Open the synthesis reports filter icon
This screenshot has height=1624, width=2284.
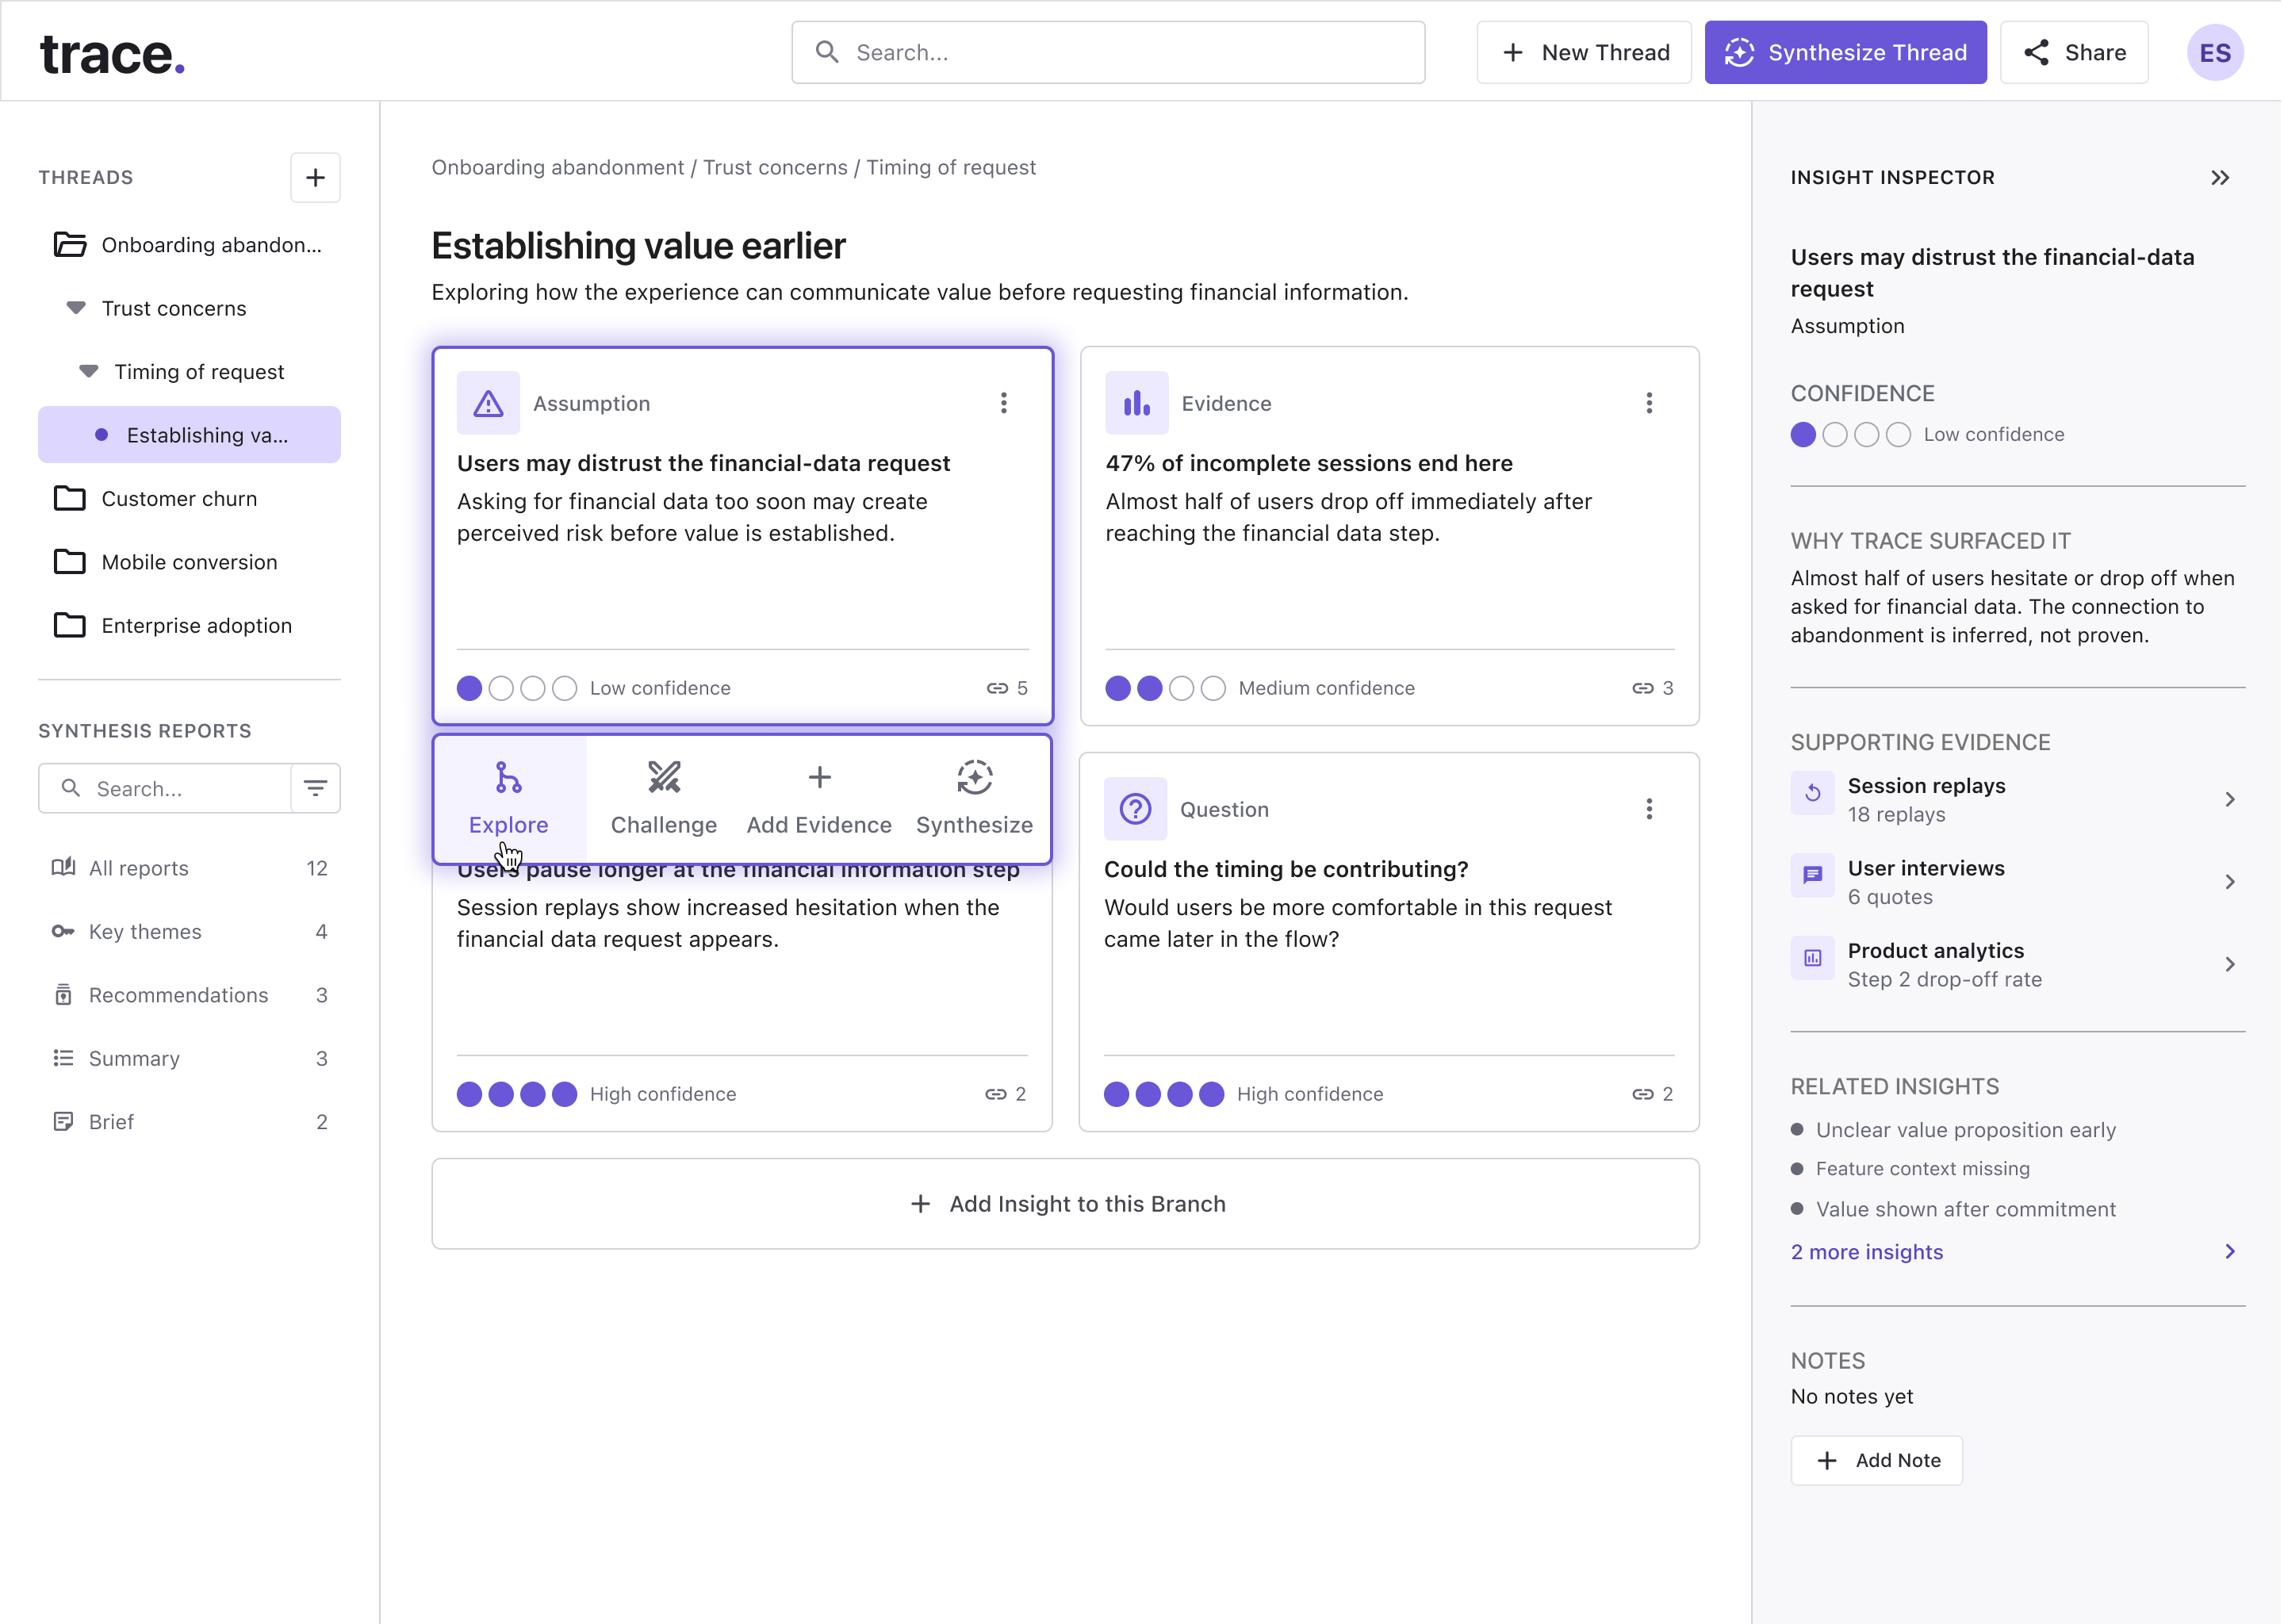(x=315, y=789)
